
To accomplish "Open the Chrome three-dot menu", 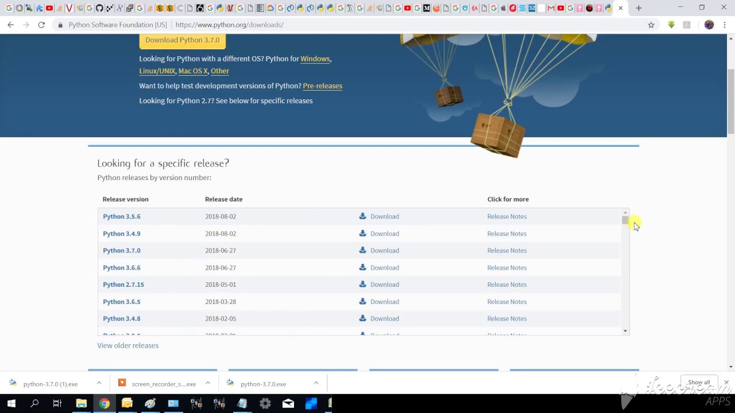I will 725,25.
